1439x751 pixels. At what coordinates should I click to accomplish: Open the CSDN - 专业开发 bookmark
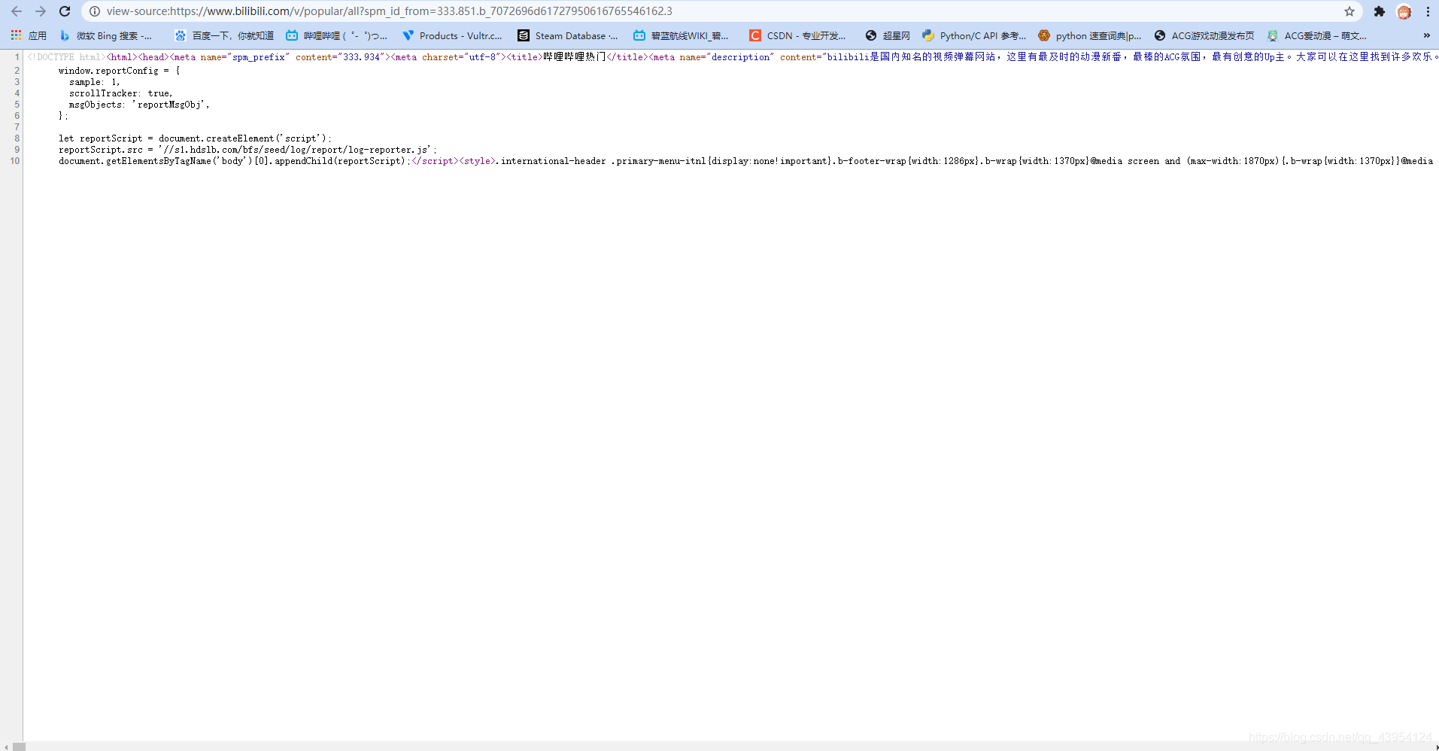pyautogui.click(x=797, y=35)
